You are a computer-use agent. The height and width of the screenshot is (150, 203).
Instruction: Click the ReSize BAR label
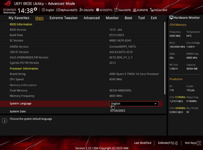pyautogui.click(x=161, y=10)
